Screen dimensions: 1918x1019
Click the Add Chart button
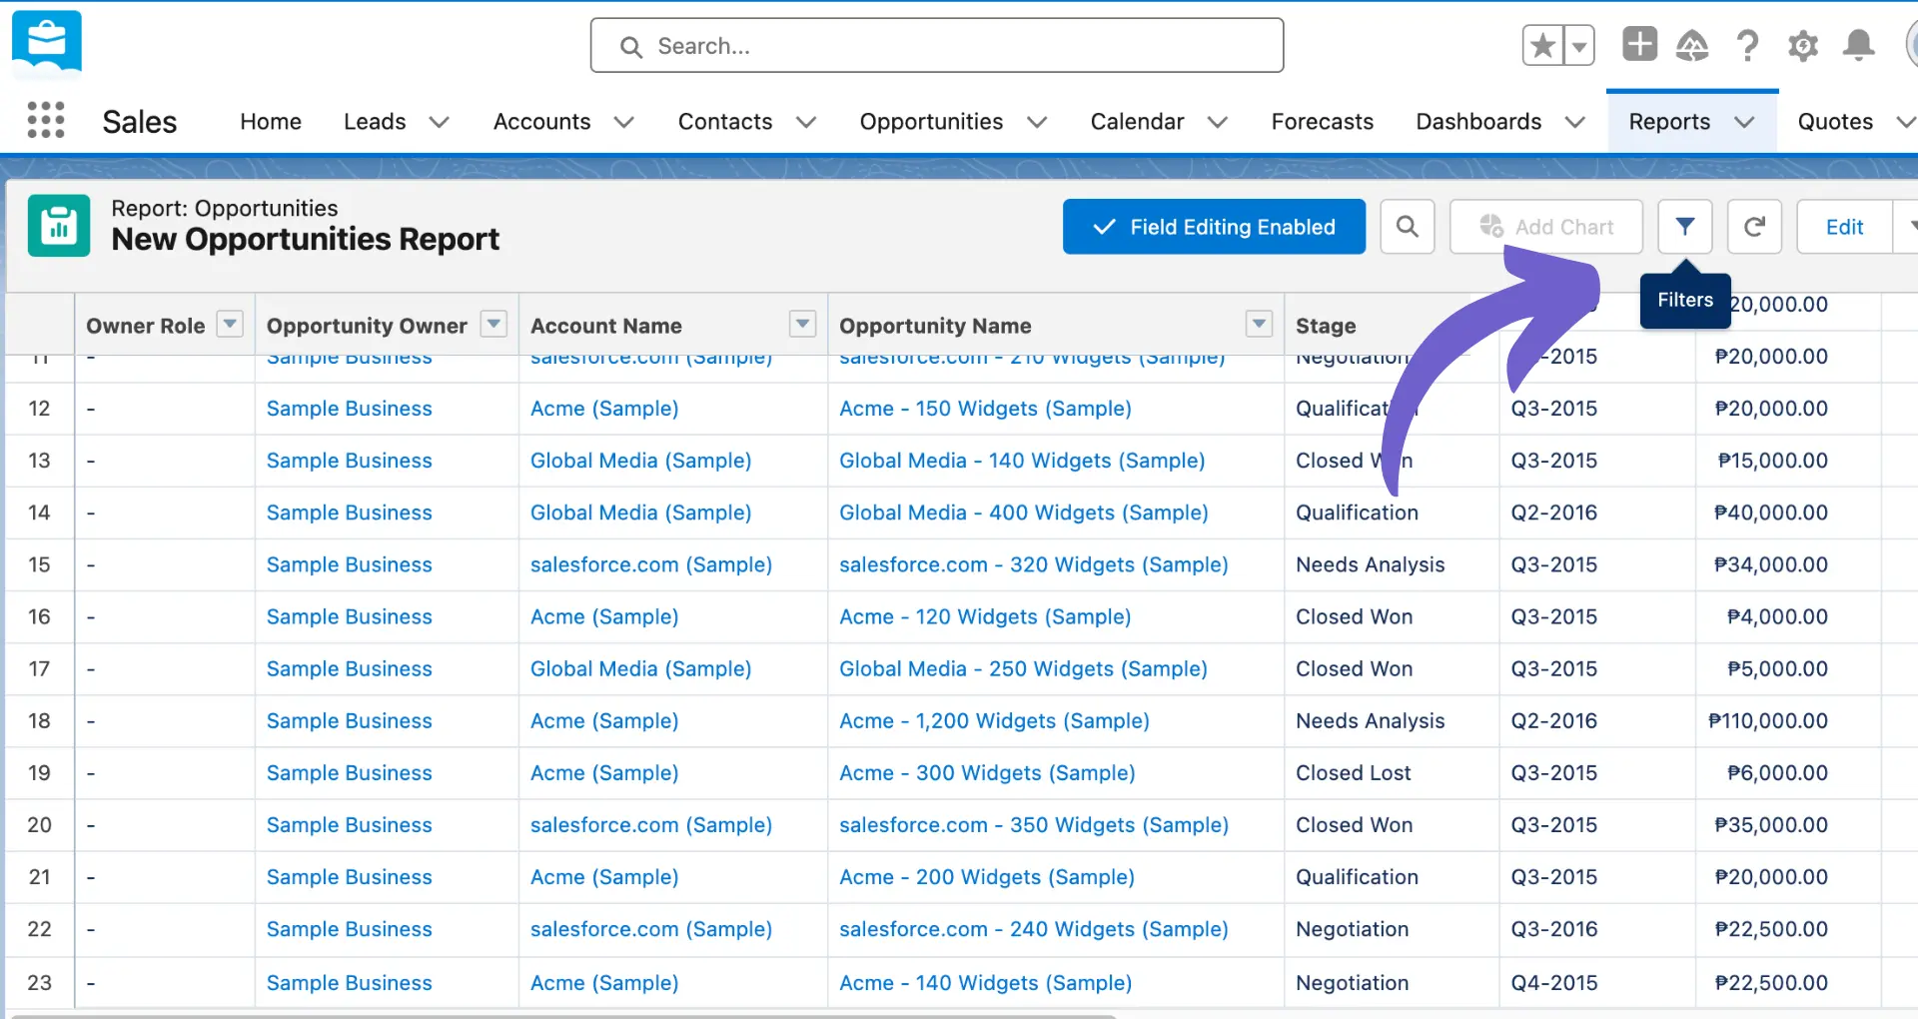[1546, 227]
